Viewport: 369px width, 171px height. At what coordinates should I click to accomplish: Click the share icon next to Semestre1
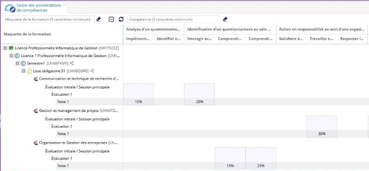(72, 63)
